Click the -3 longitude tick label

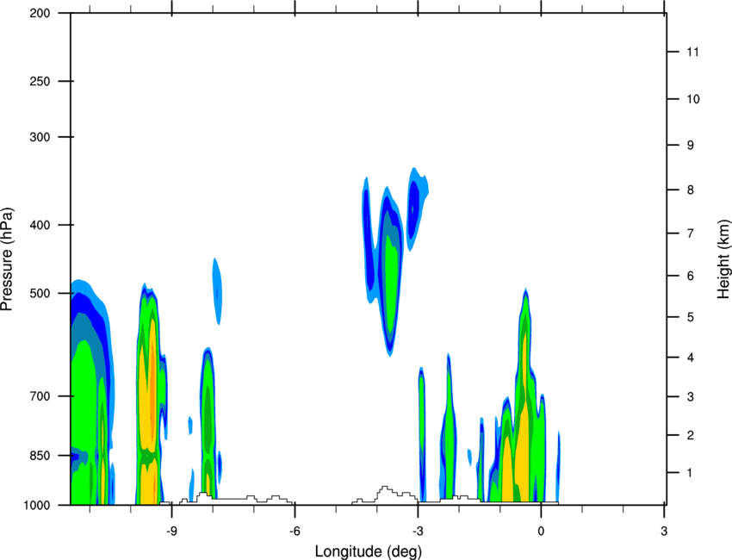click(x=418, y=532)
